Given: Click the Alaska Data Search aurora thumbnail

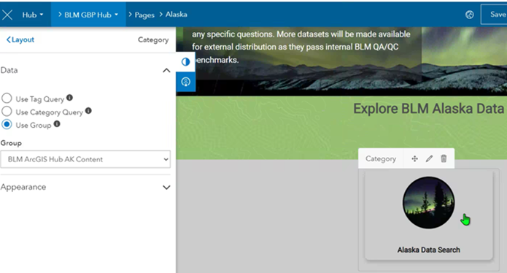Looking at the screenshot, I should [428, 202].
